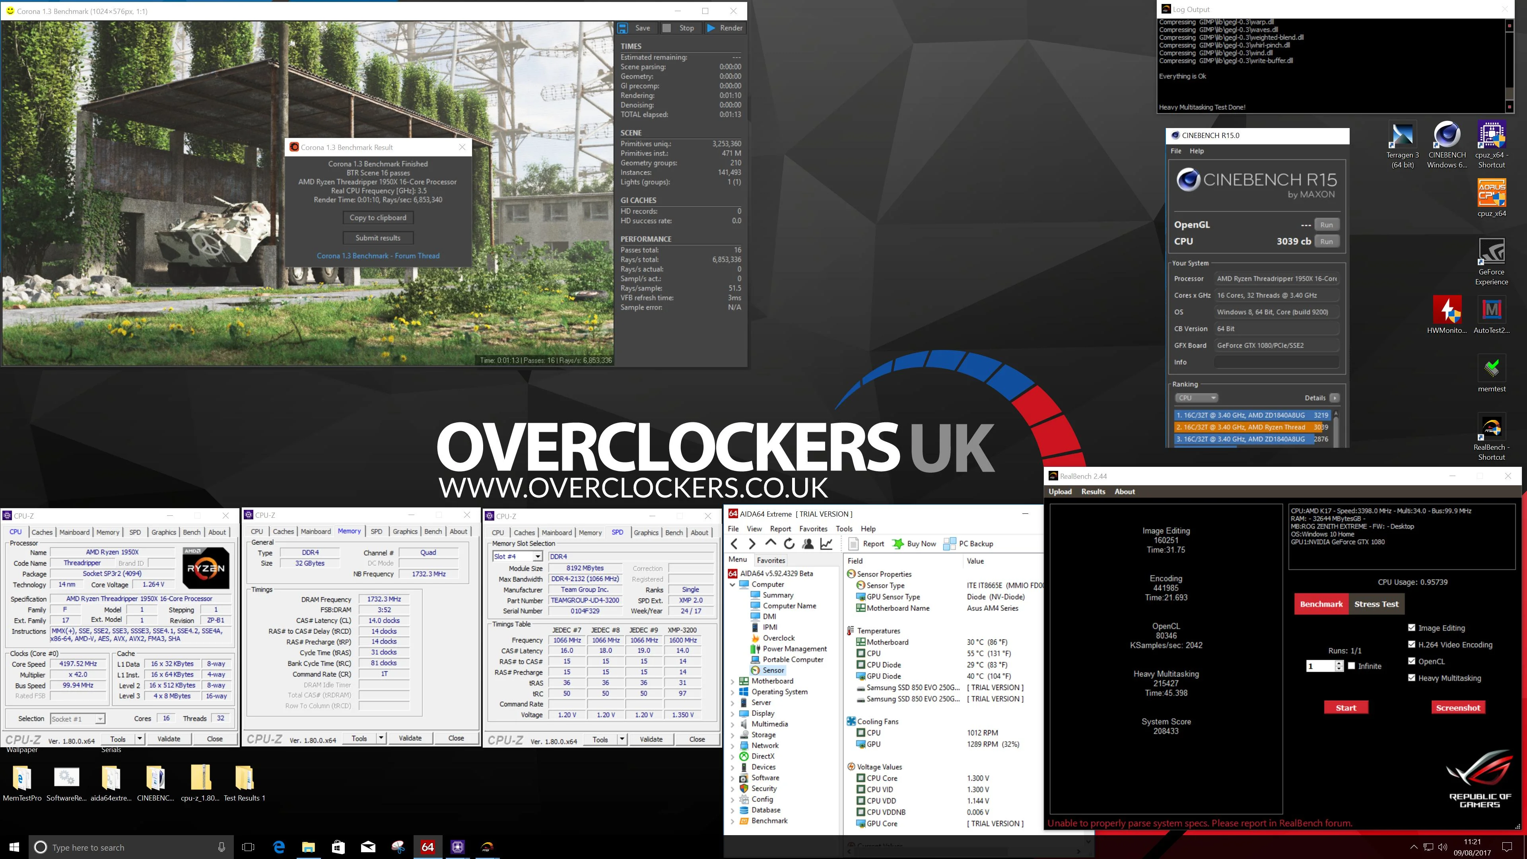Open the Corona Benchmark Forum Thread link
Screen dimensions: 1527x859
[x=378, y=256]
